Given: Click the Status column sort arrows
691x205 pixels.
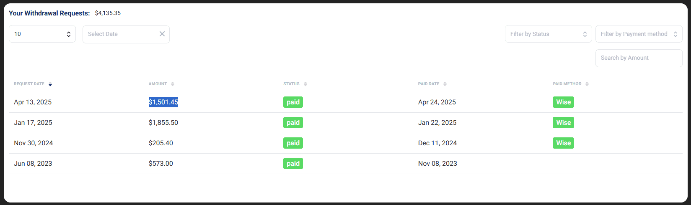Looking at the screenshot, I should pos(305,84).
